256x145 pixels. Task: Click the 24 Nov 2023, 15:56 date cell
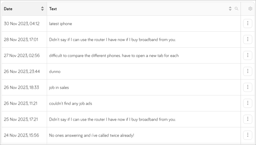24,135
